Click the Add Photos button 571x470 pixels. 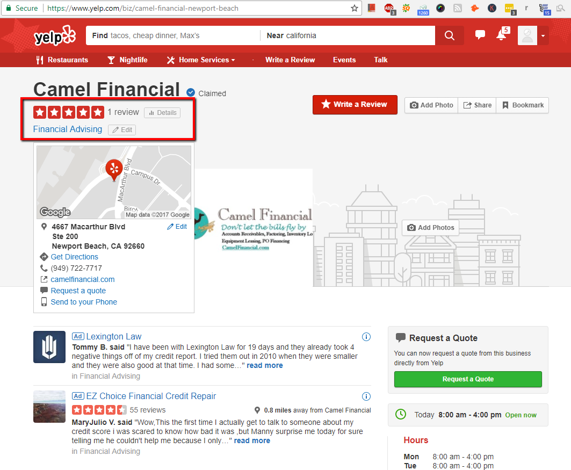click(x=430, y=228)
